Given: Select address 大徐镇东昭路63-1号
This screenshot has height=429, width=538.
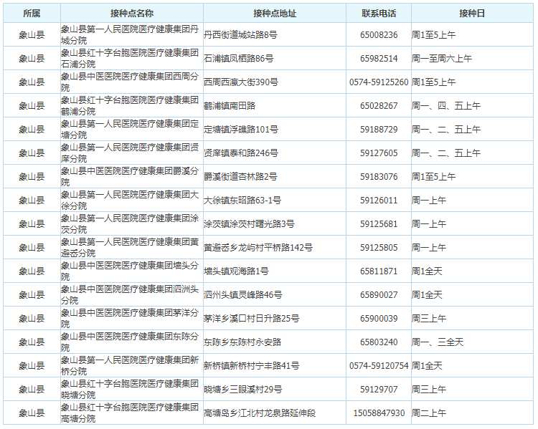Looking at the screenshot, I should pos(242,201).
